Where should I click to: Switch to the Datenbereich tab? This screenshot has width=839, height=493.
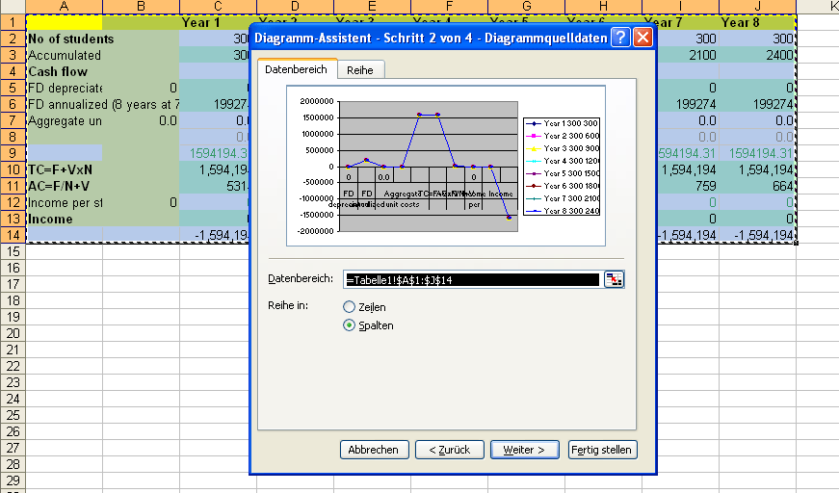click(296, 69)
